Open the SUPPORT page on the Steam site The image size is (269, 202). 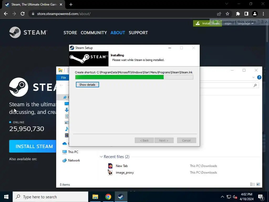click(138, 33)
